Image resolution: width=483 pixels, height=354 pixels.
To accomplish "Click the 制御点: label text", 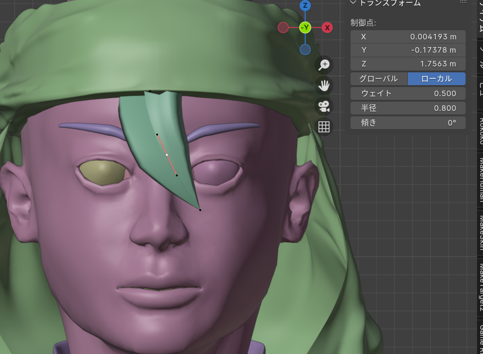I will (x=363, y=23).
